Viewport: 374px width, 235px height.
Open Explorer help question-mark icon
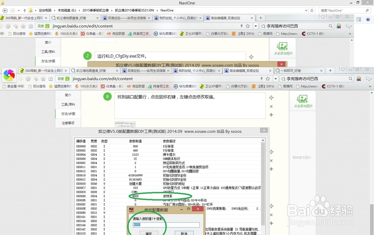(x=368, y=19)
